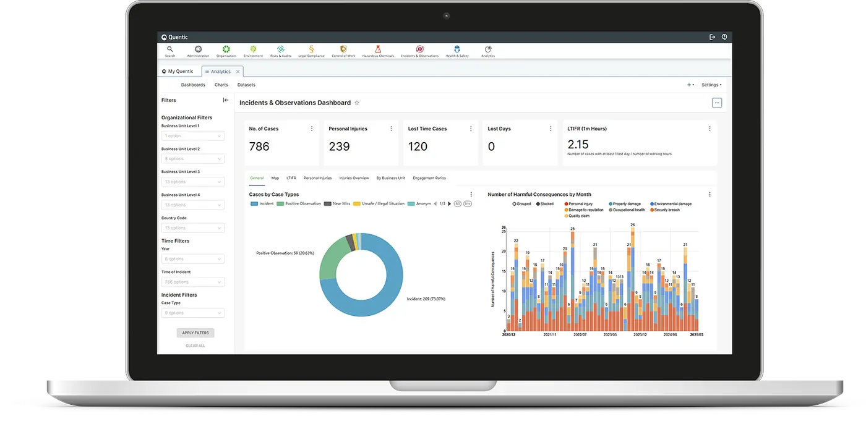Open Business Unit Level 2 dropdown
866x424 pixels.
(192, 159)
